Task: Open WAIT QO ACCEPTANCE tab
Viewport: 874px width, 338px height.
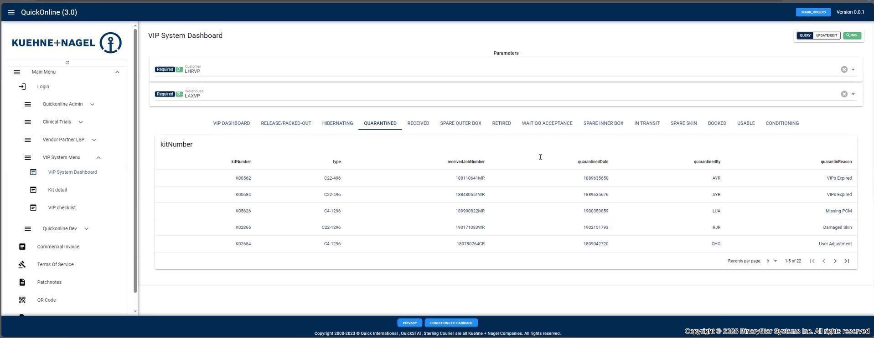Action: tap(547, 123)
